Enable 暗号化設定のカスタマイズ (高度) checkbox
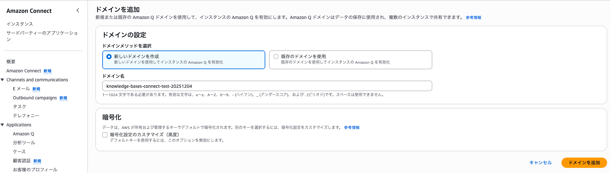This screenshot has width=610, height=173. (x=105, y=135)
